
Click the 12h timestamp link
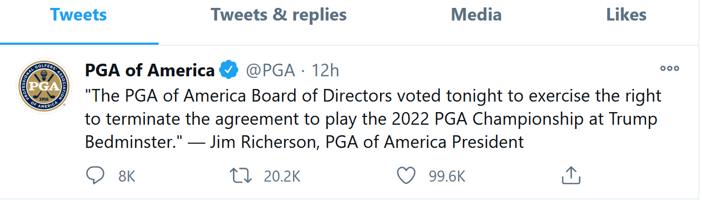pos(325,70)
